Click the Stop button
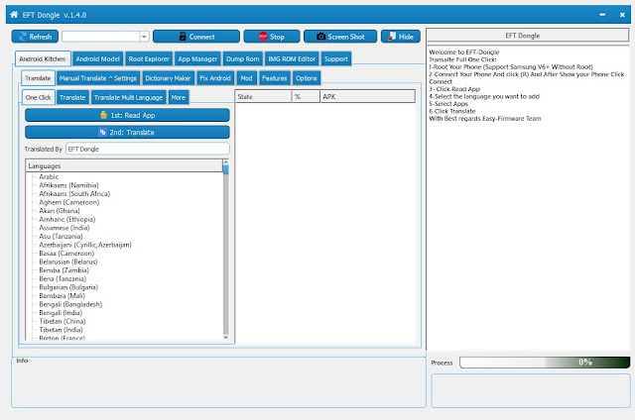This screenshot has width=635, height=420. [271, 37]
